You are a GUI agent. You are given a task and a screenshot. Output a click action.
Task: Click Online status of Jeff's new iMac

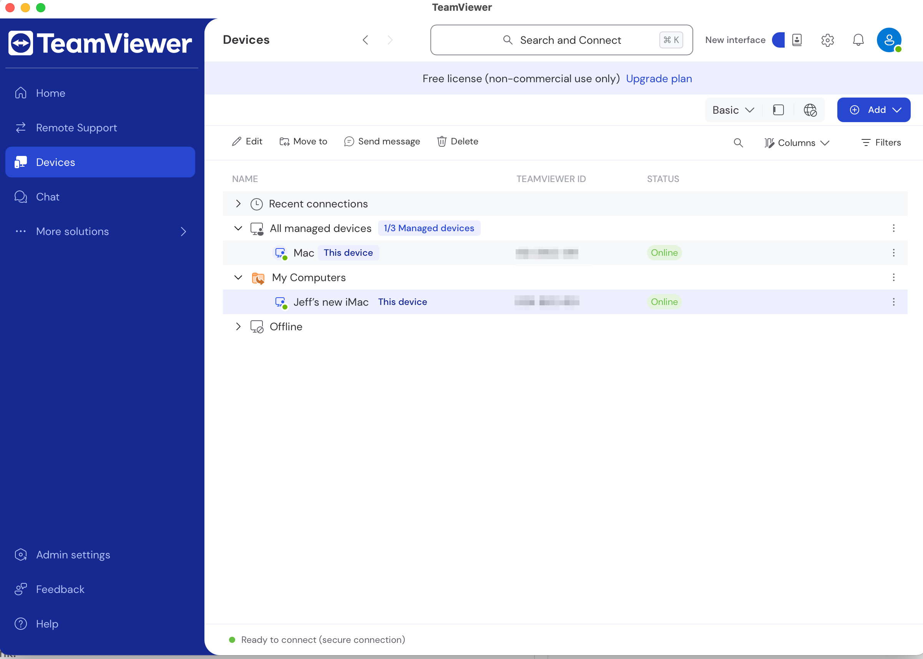tap(664, 302)
